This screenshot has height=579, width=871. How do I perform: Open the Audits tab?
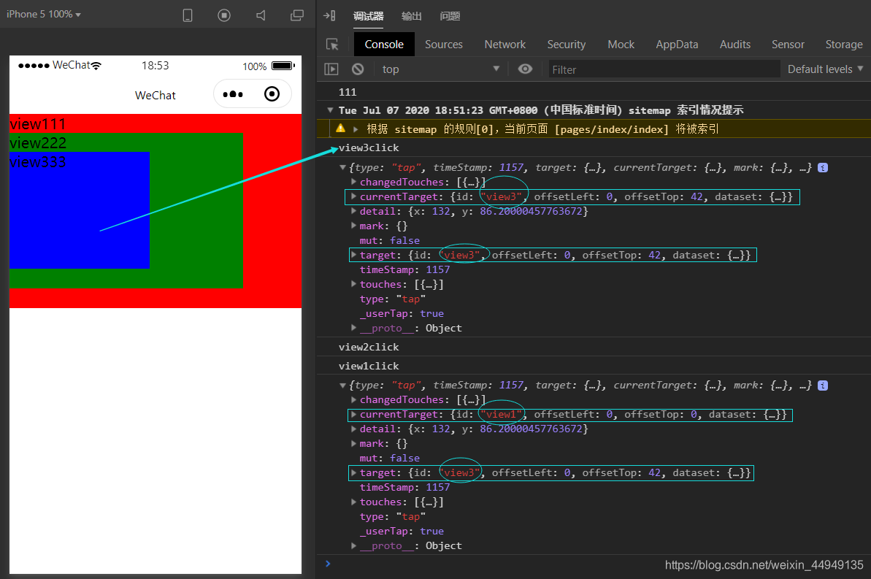pyautogui.click(x=735, y=45)
